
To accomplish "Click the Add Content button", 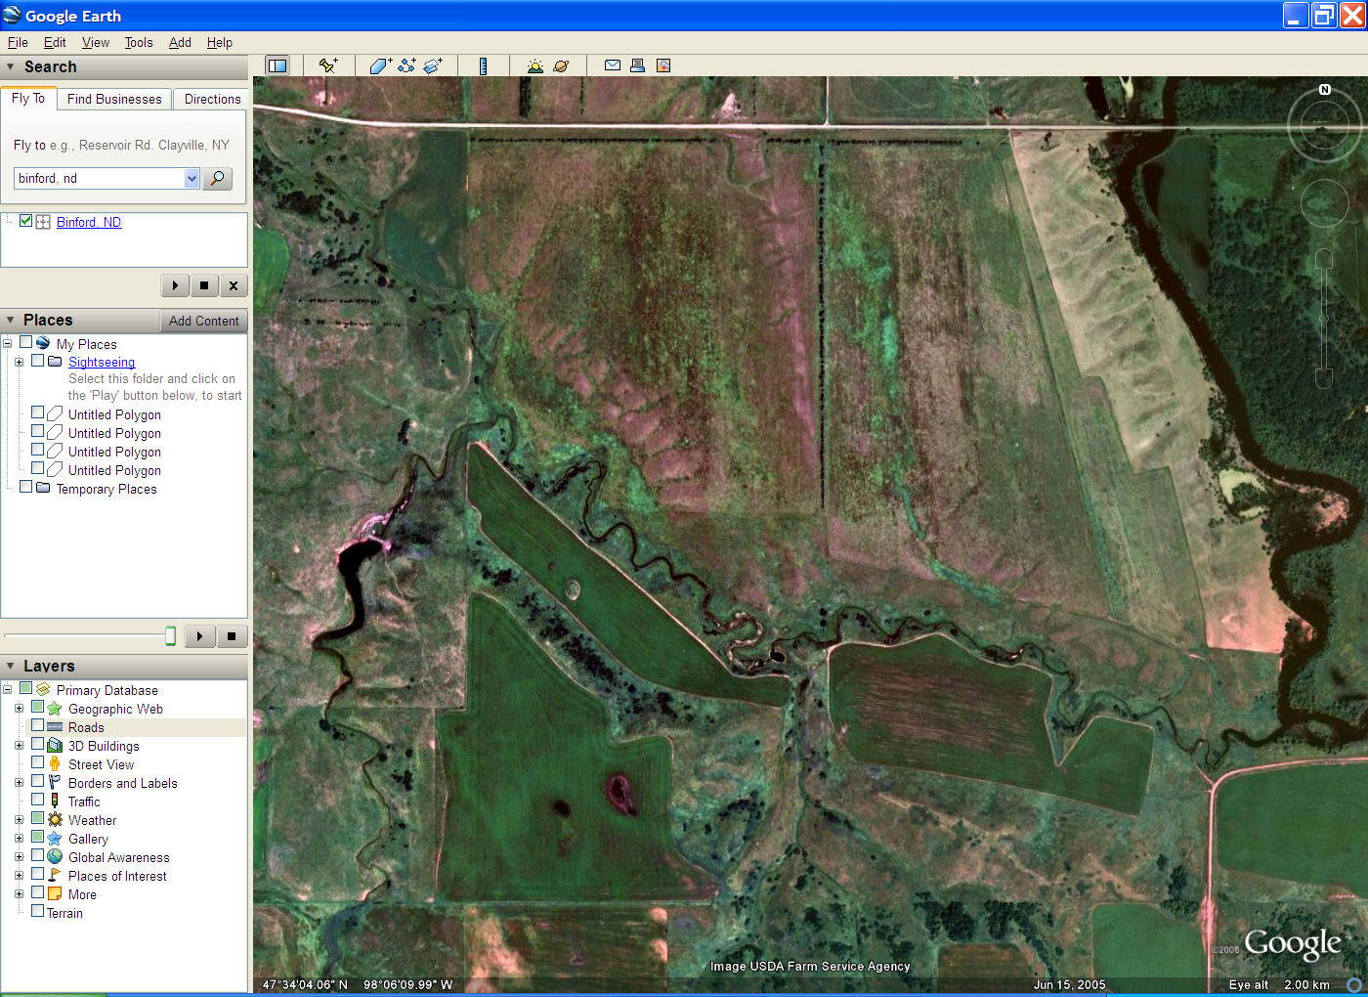I will point(203,321).
